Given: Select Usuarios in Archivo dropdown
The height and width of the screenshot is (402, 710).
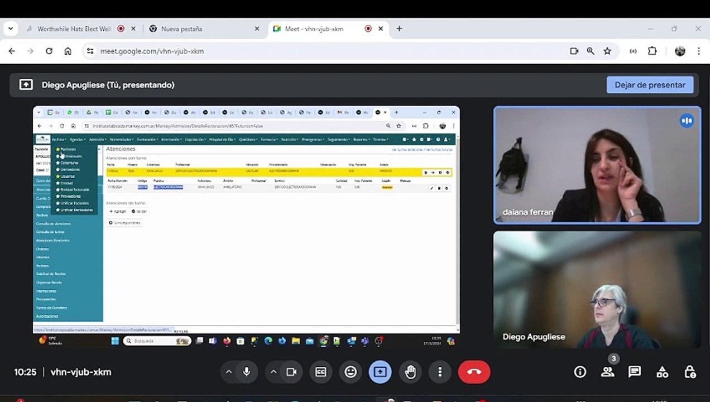Looking at the screenshot, I should click(68, 176).
